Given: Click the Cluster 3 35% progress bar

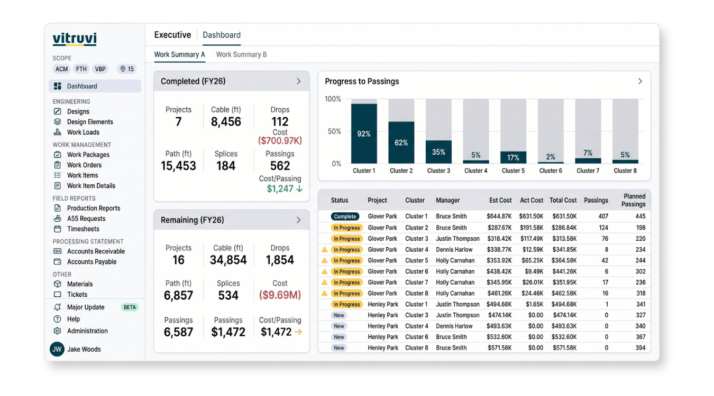Looking at the screenshot, I should tap(438, 152).
